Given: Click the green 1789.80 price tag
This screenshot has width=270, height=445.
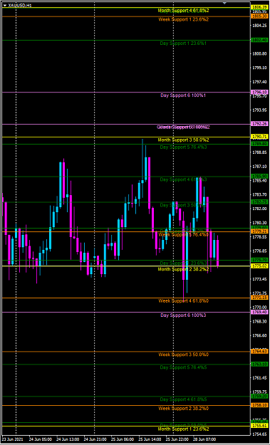Looking at the screenshot, I should pos(260,144).
